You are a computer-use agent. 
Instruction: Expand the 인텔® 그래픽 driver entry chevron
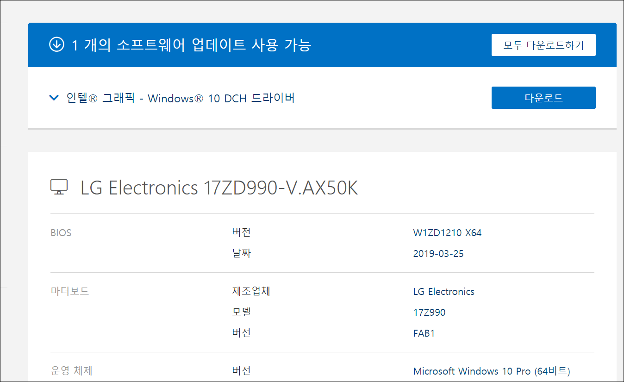(x=54, y=98)
